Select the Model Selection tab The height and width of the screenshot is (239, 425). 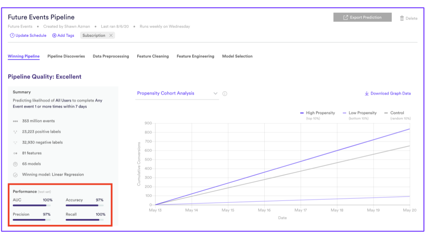coord(237,56)
